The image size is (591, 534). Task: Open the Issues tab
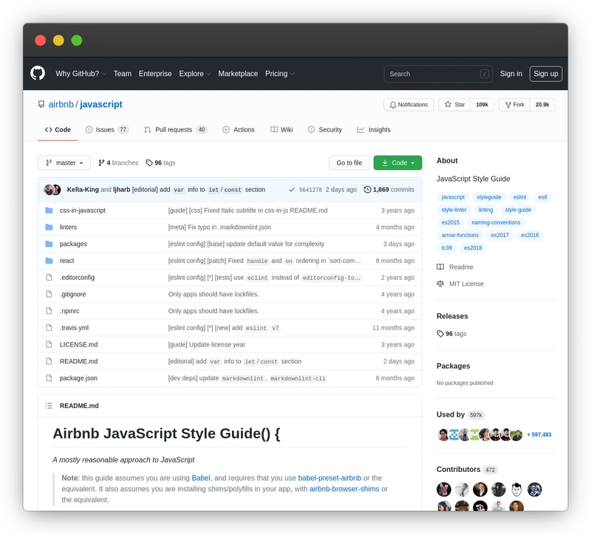(107, 130)
